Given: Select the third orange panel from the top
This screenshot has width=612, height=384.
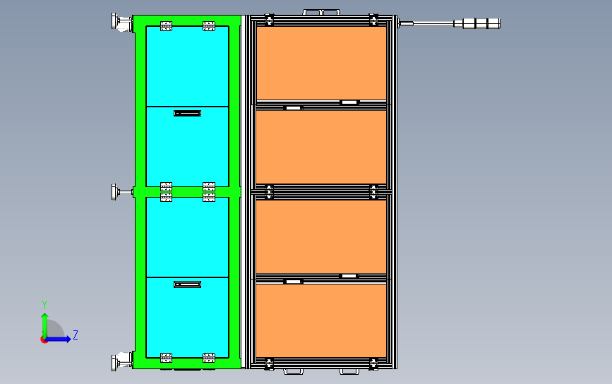Looking at the screenshot, I should coord(321,237).
